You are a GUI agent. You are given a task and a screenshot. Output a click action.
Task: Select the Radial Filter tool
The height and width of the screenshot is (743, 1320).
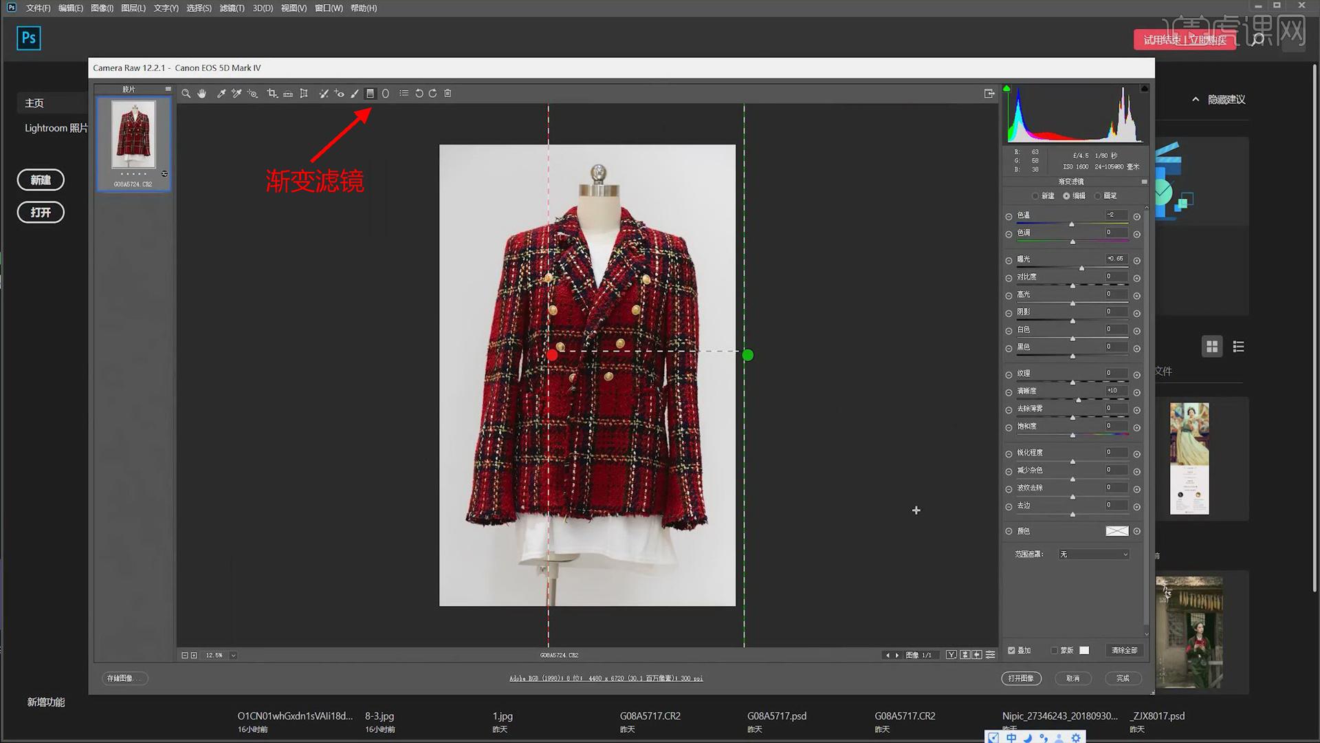coord(386,94)
